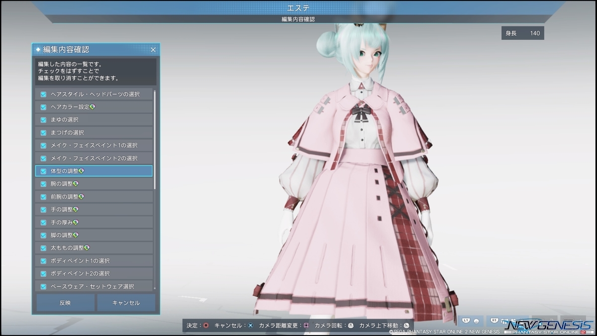The width and height of the screenshot is (597, 336).
Task: Click the 決定 prompt label
Action: click(x=193, y=326)
